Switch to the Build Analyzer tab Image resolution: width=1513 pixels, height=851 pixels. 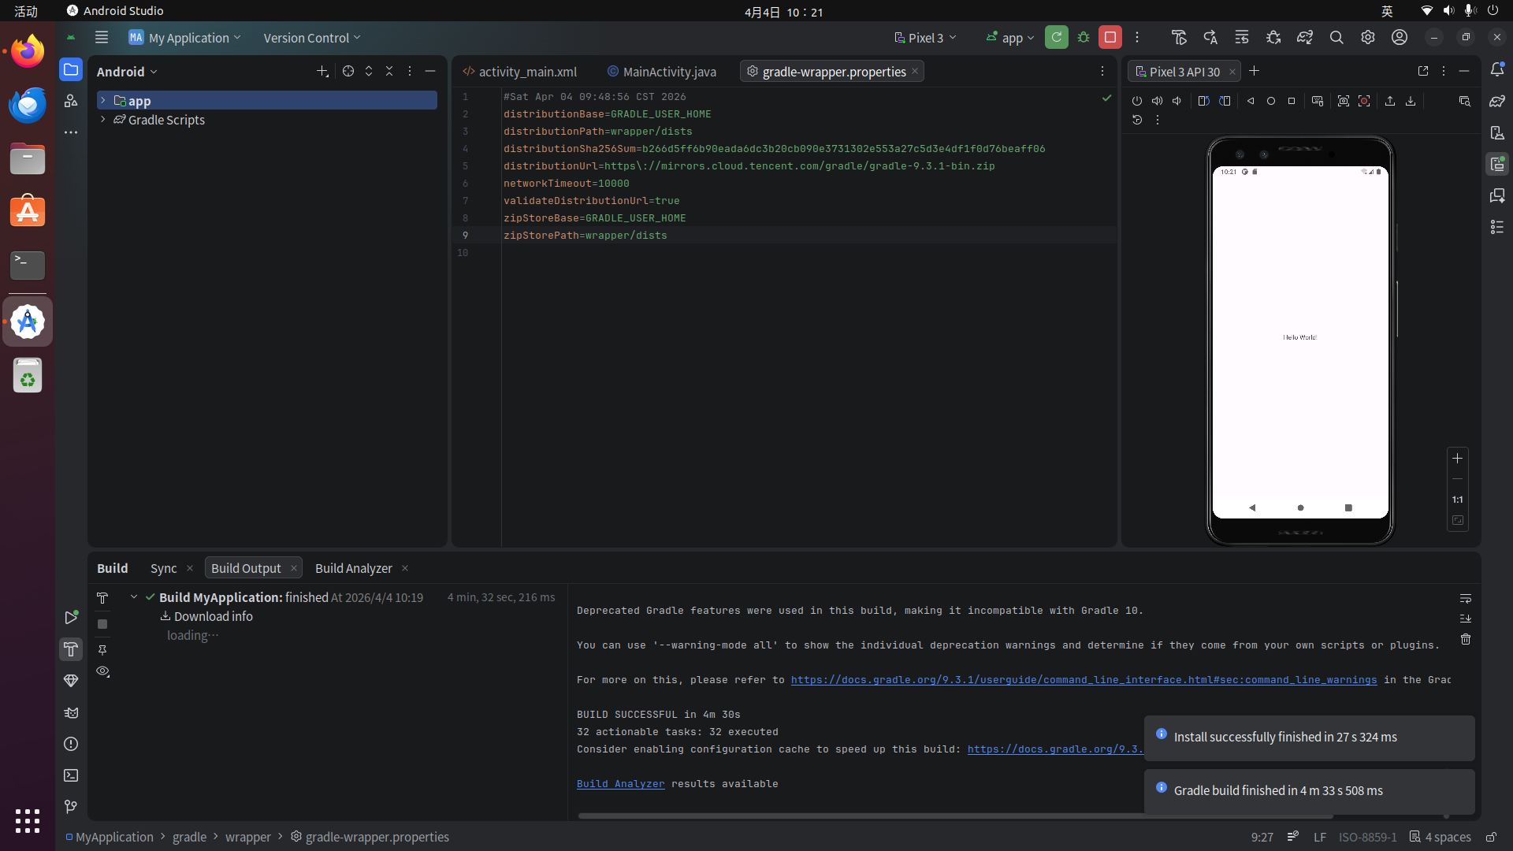[x=353, y=568]
